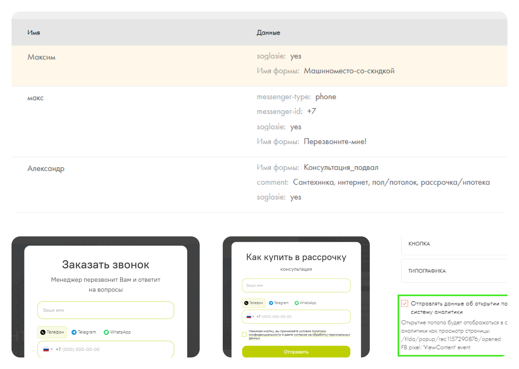This screenshot has height=369, width=519.
Task: Choose "WhatsApp" option in "Заказать звонок" form
Action: coord(117,332)
